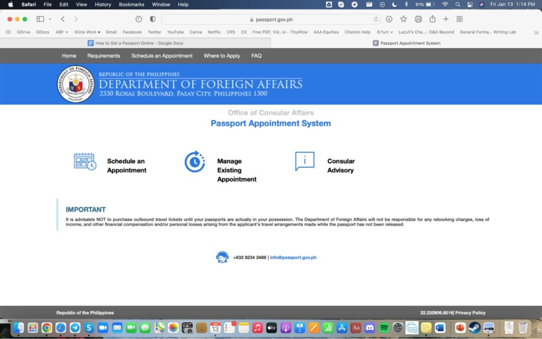
Task: Reload the current page
Action: click(376, 20)
